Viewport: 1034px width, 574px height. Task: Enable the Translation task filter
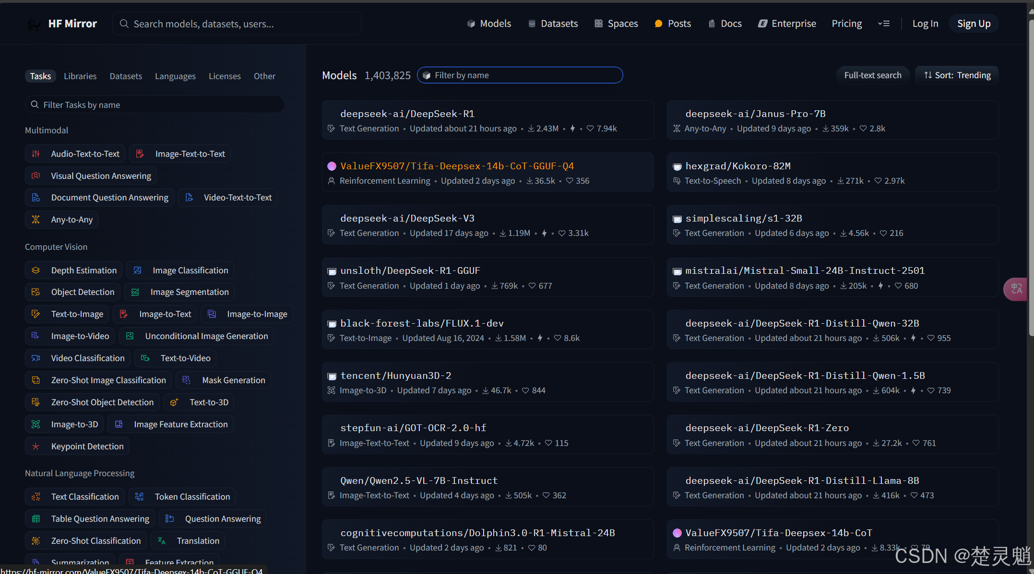tap(188, 541)
